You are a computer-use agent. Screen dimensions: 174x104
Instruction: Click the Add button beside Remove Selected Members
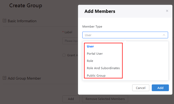[71, 99]
